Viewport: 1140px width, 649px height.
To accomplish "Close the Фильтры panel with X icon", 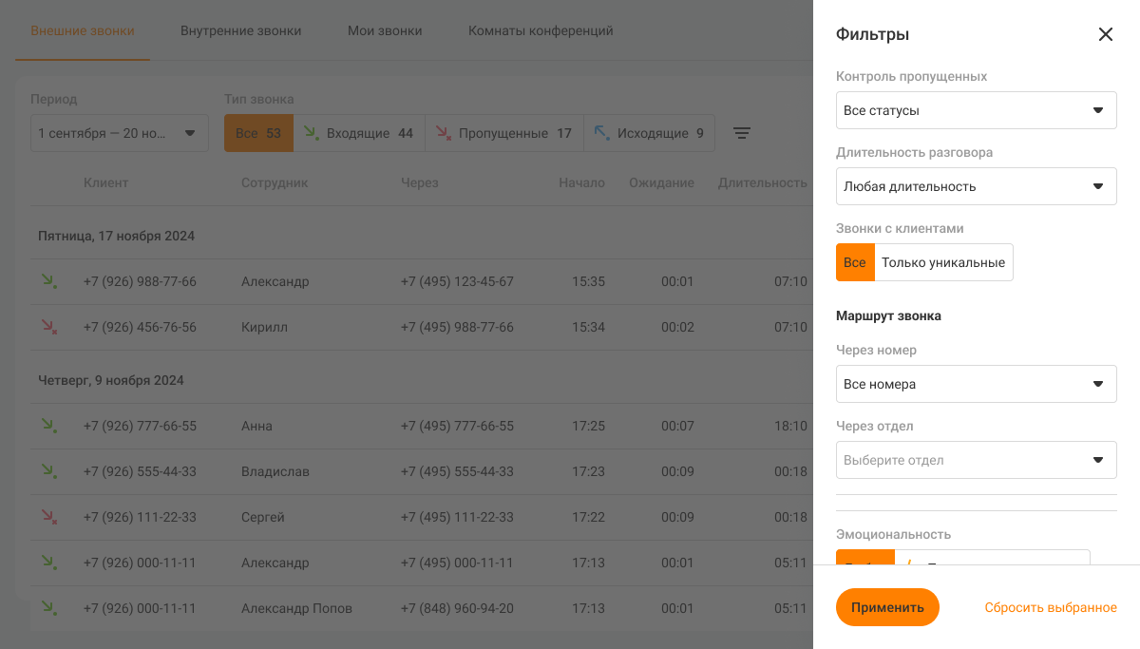I will click(x=1105, y=34).
